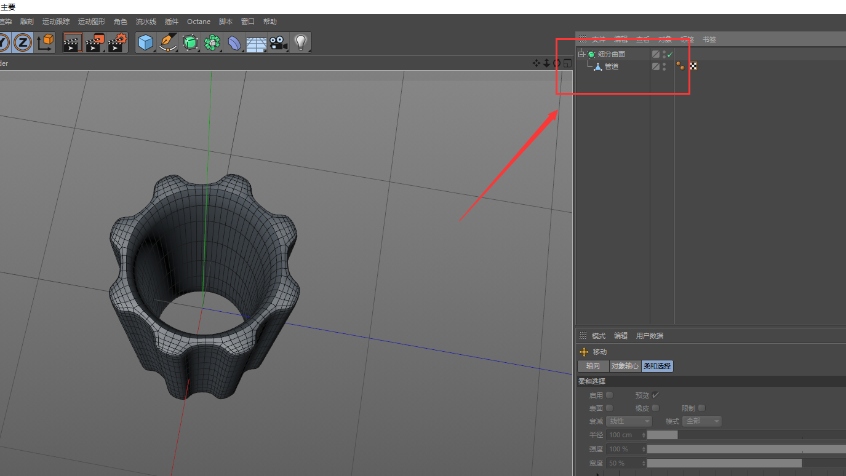
Task: Toggle 细分曲面 visibility dots
Action: pos(664,54)
